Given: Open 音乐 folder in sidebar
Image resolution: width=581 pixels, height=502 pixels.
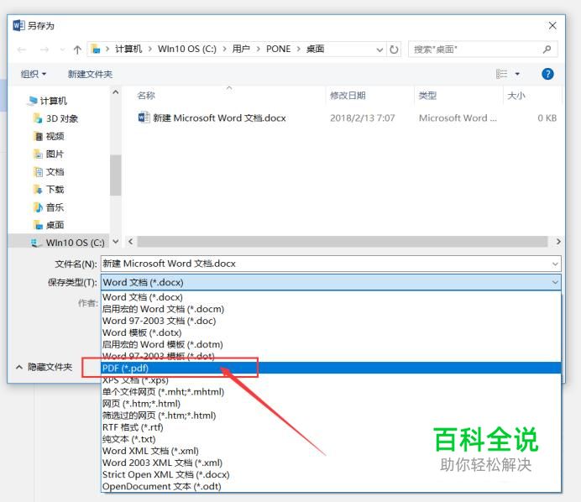Looking at the screenshot, I should pos(49,207).
